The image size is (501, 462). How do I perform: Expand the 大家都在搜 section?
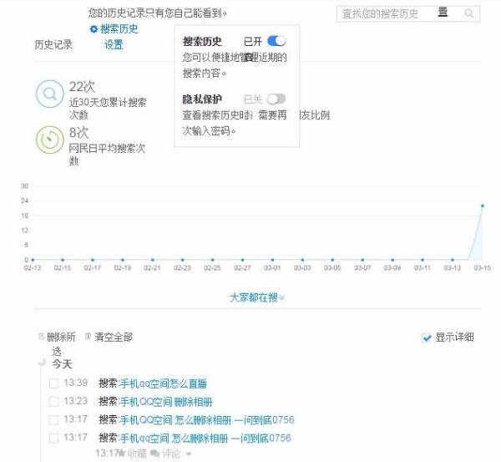(x=257, y=297)
